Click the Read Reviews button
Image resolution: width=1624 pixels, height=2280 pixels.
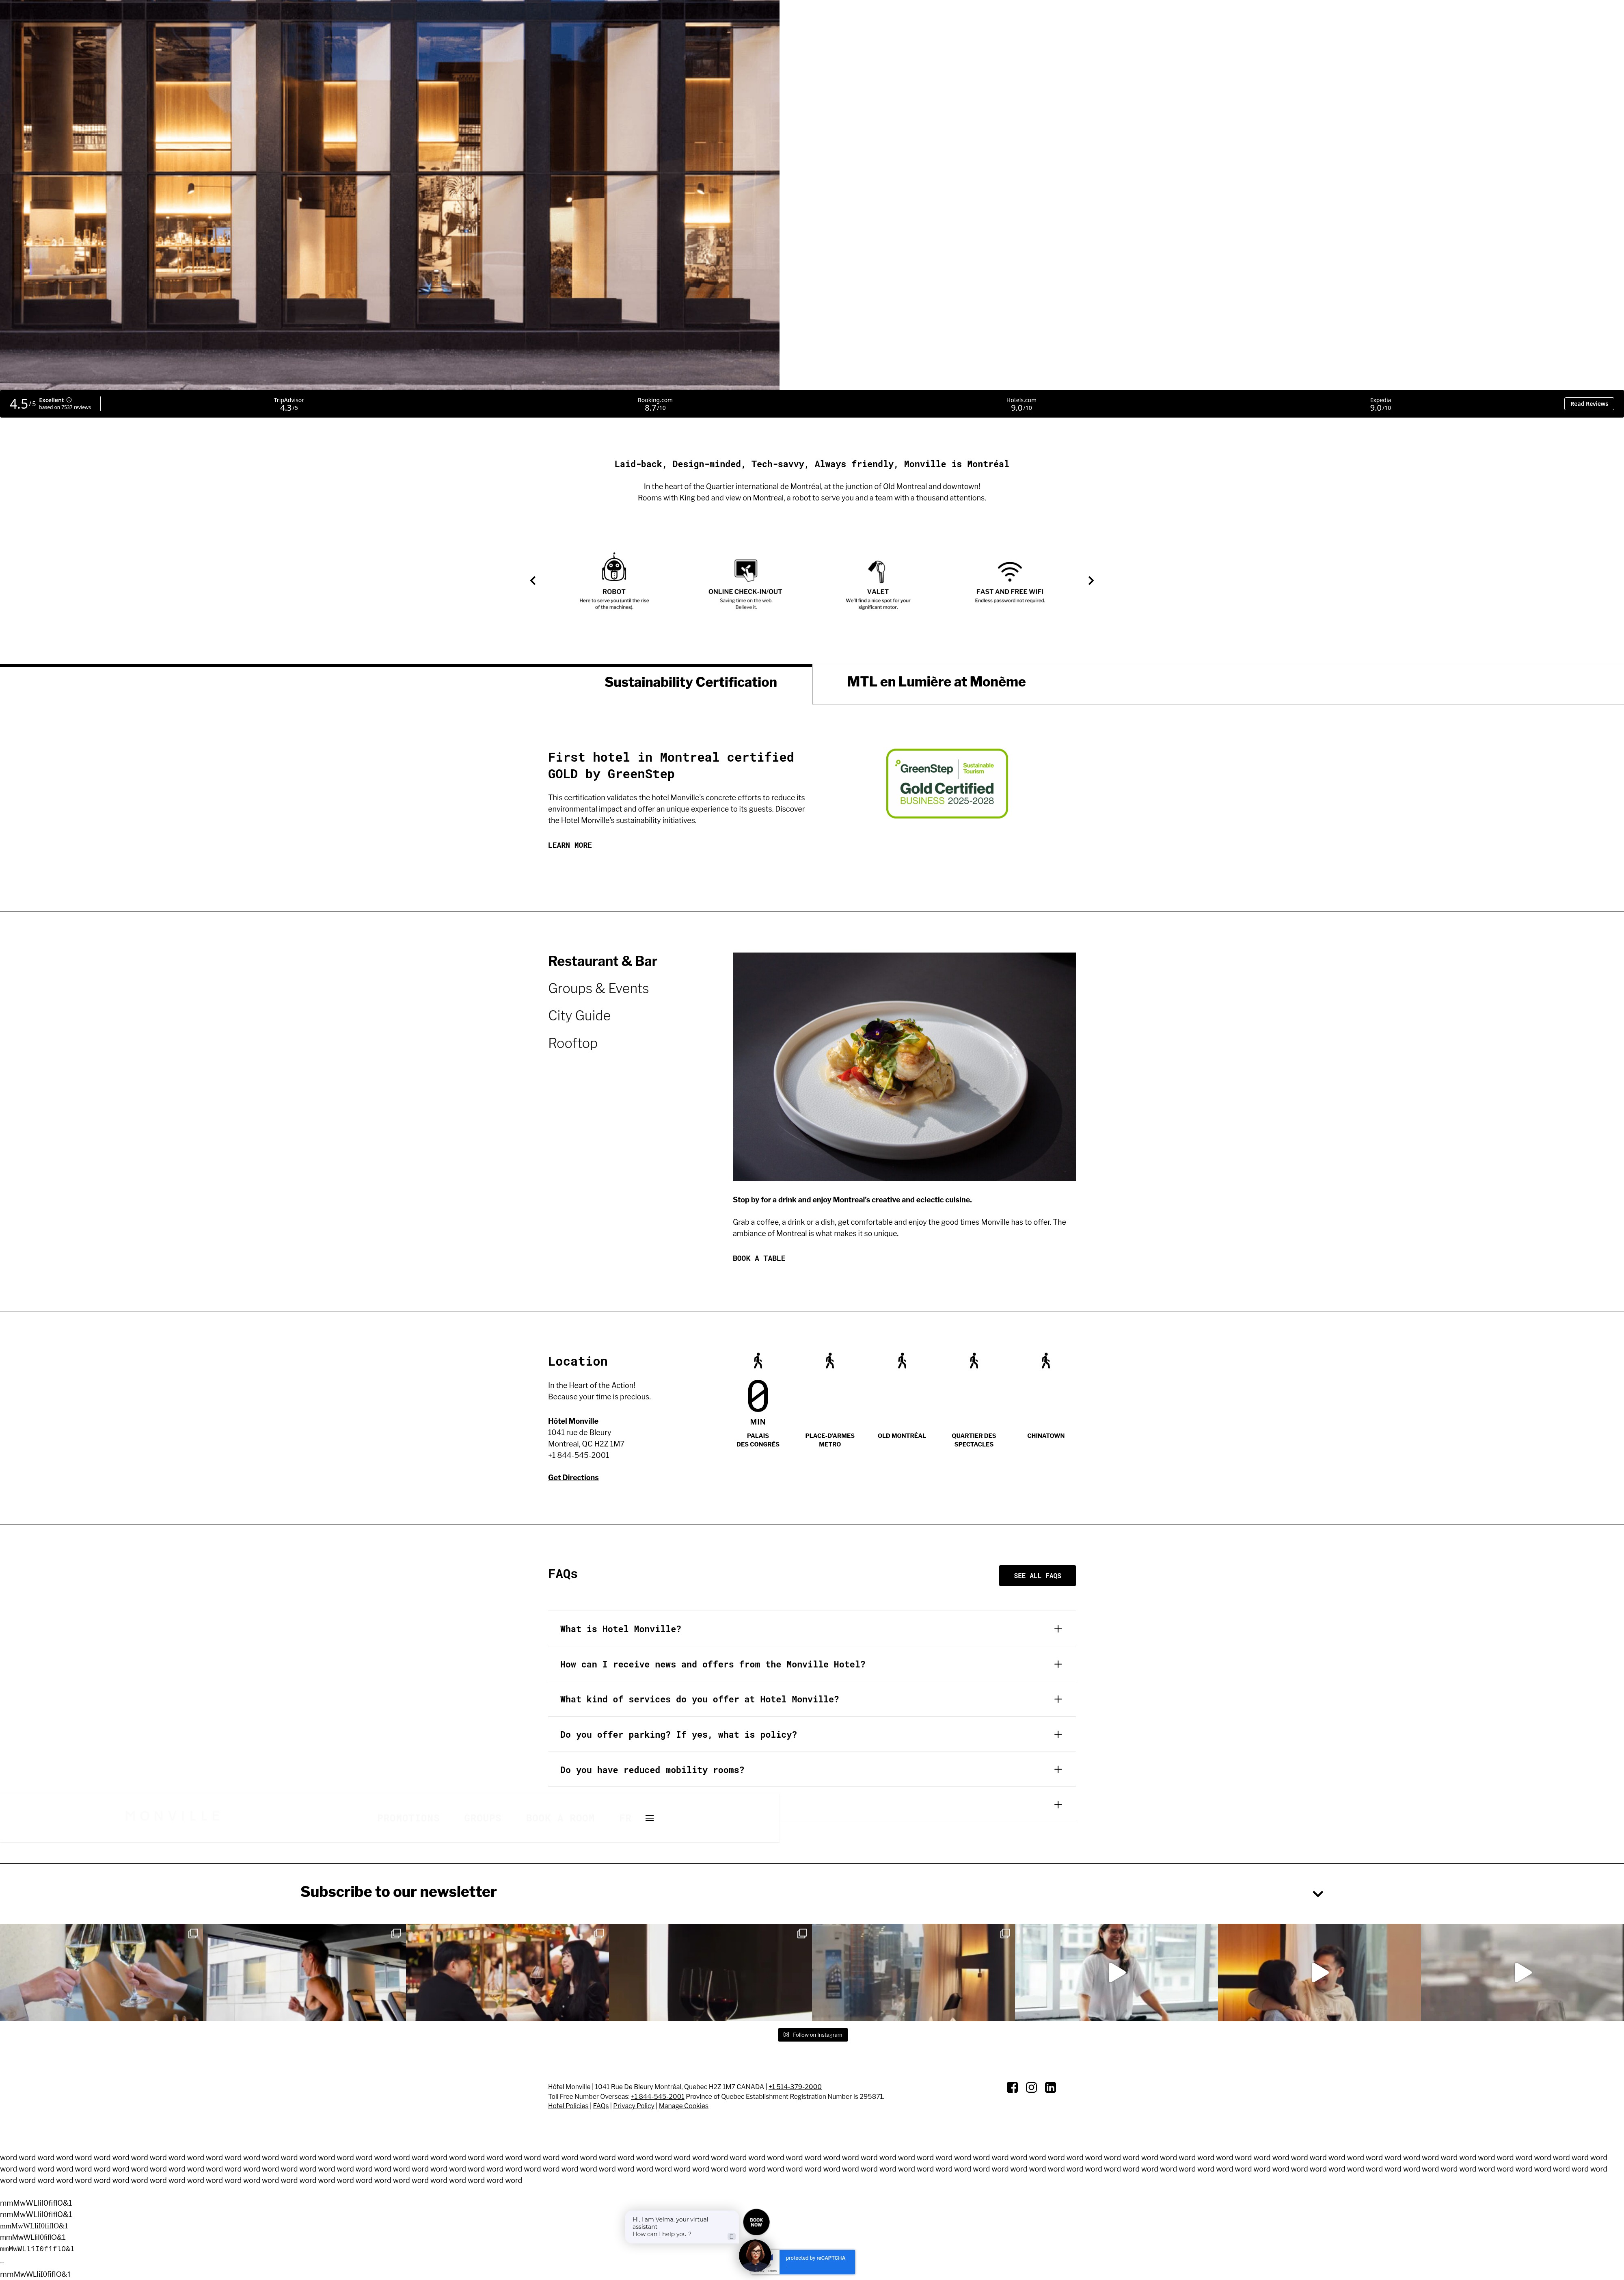click(1589, 404)
